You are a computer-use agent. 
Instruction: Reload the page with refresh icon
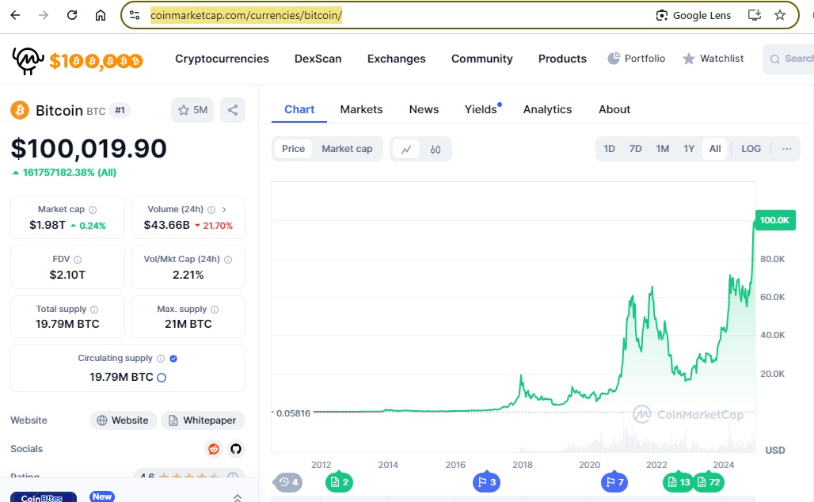(71, 15)
